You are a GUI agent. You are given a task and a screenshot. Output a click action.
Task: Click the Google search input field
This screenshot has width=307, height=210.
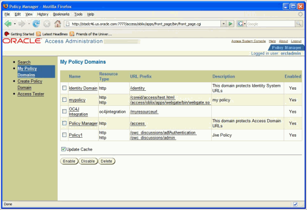tap(271, 24)
